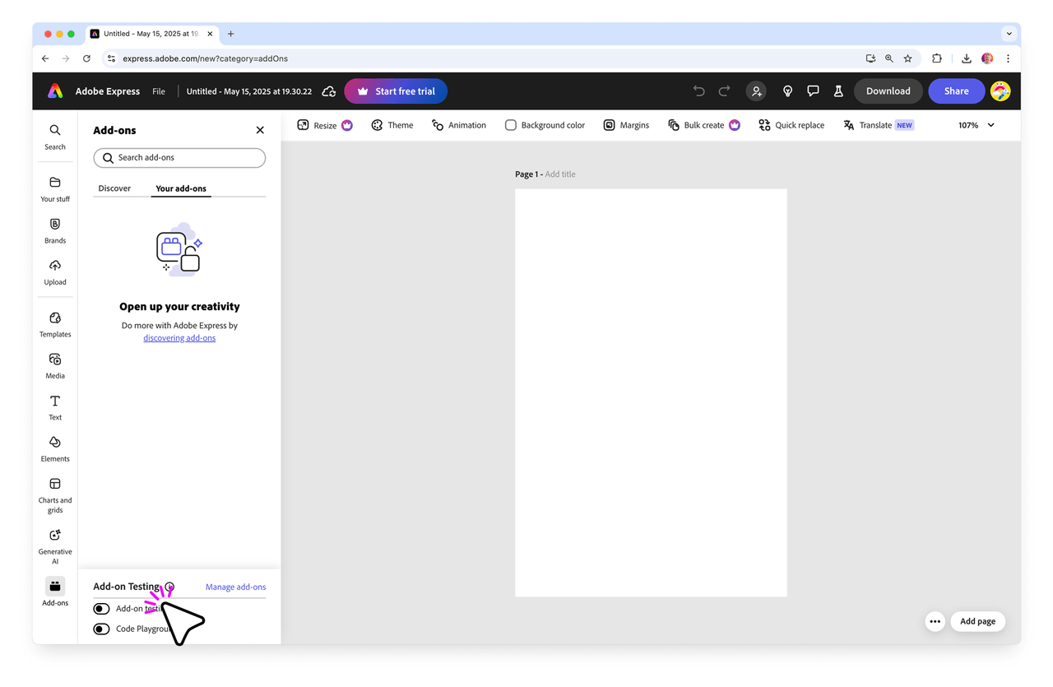Turn on the Code Playground toggle
Image resolution: width=1053 pixels, height=687 pixels.
[102, 629]
